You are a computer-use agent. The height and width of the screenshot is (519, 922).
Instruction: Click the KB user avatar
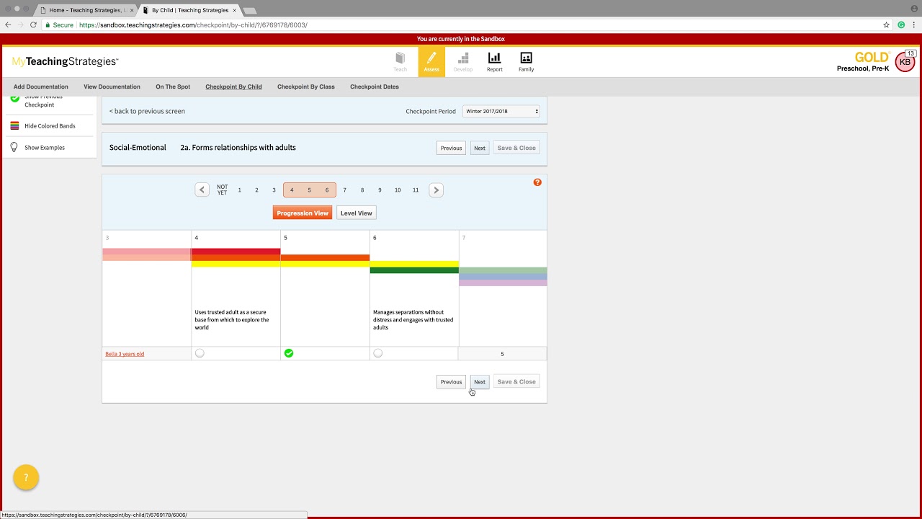(x=905, y=62)
